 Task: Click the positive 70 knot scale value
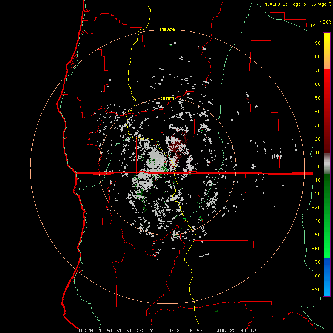click(318, 71)
